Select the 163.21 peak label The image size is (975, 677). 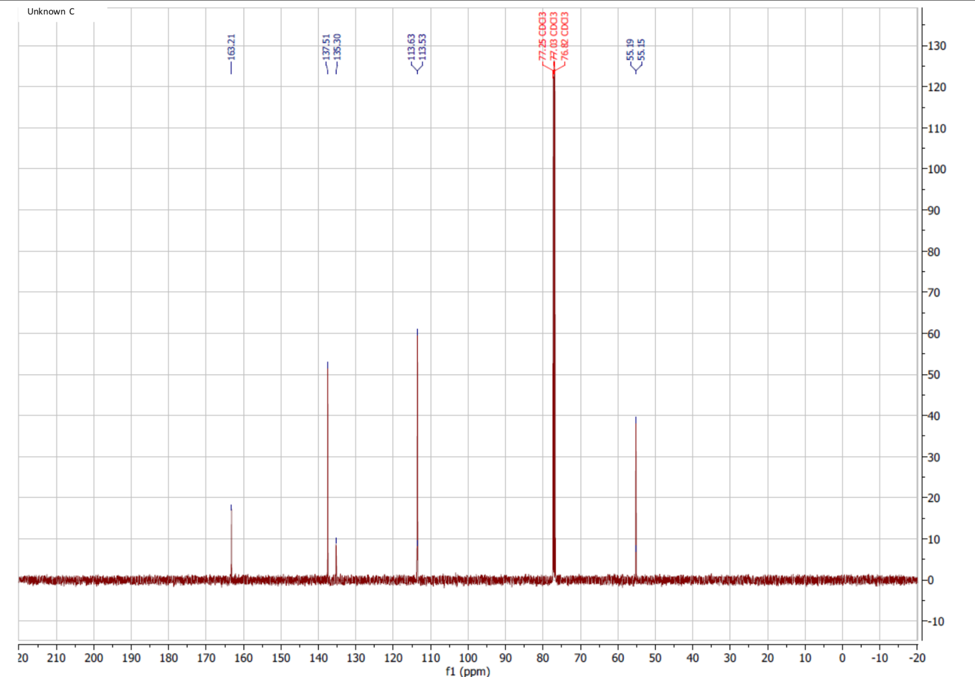231,47
